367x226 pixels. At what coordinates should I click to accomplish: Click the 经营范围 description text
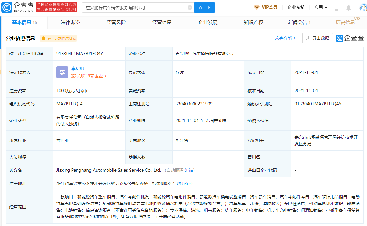(208, 207)
